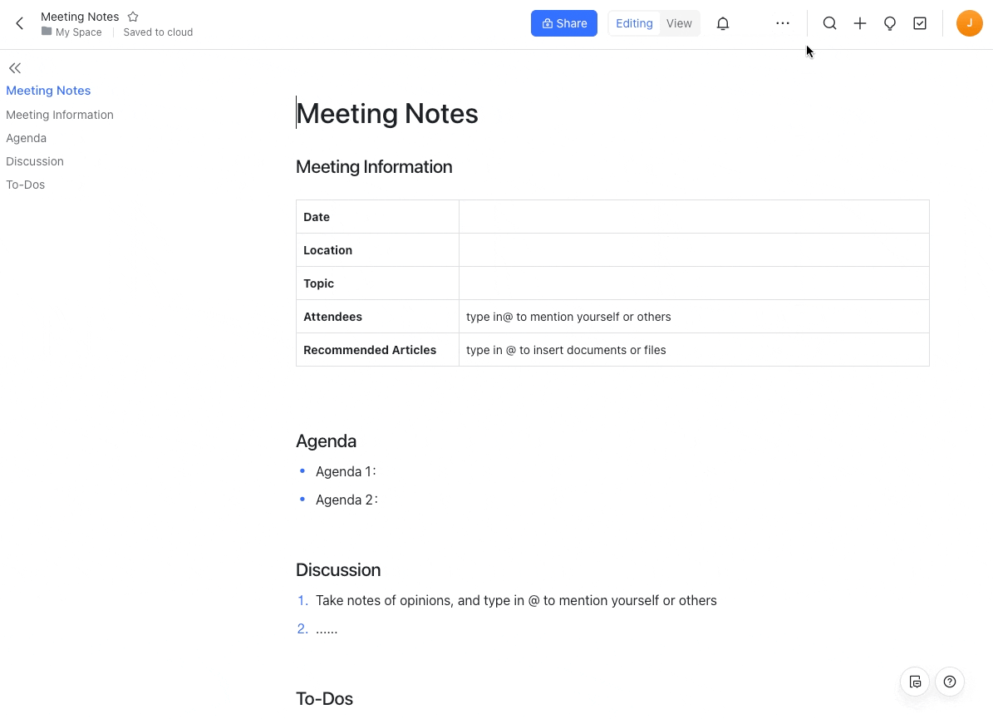Click the back arrow icon

coord(20,23)
